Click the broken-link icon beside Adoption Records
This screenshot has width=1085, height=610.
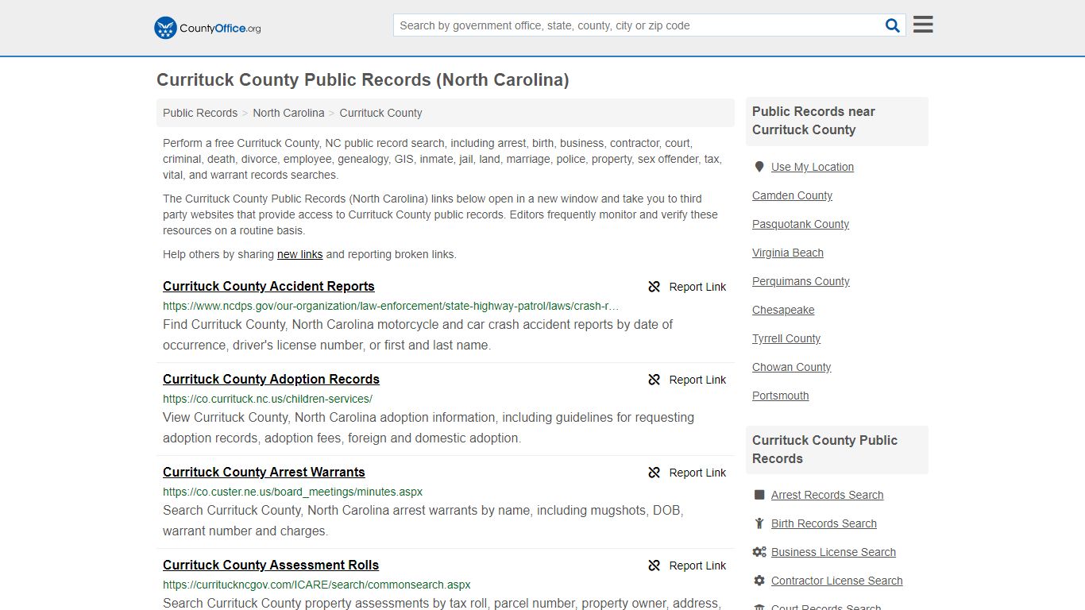coord(654,380)
